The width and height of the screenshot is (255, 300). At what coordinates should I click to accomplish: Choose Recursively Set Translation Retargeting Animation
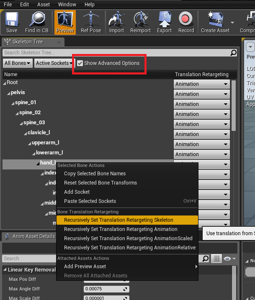pyautogui.click(x=127, y=229)
